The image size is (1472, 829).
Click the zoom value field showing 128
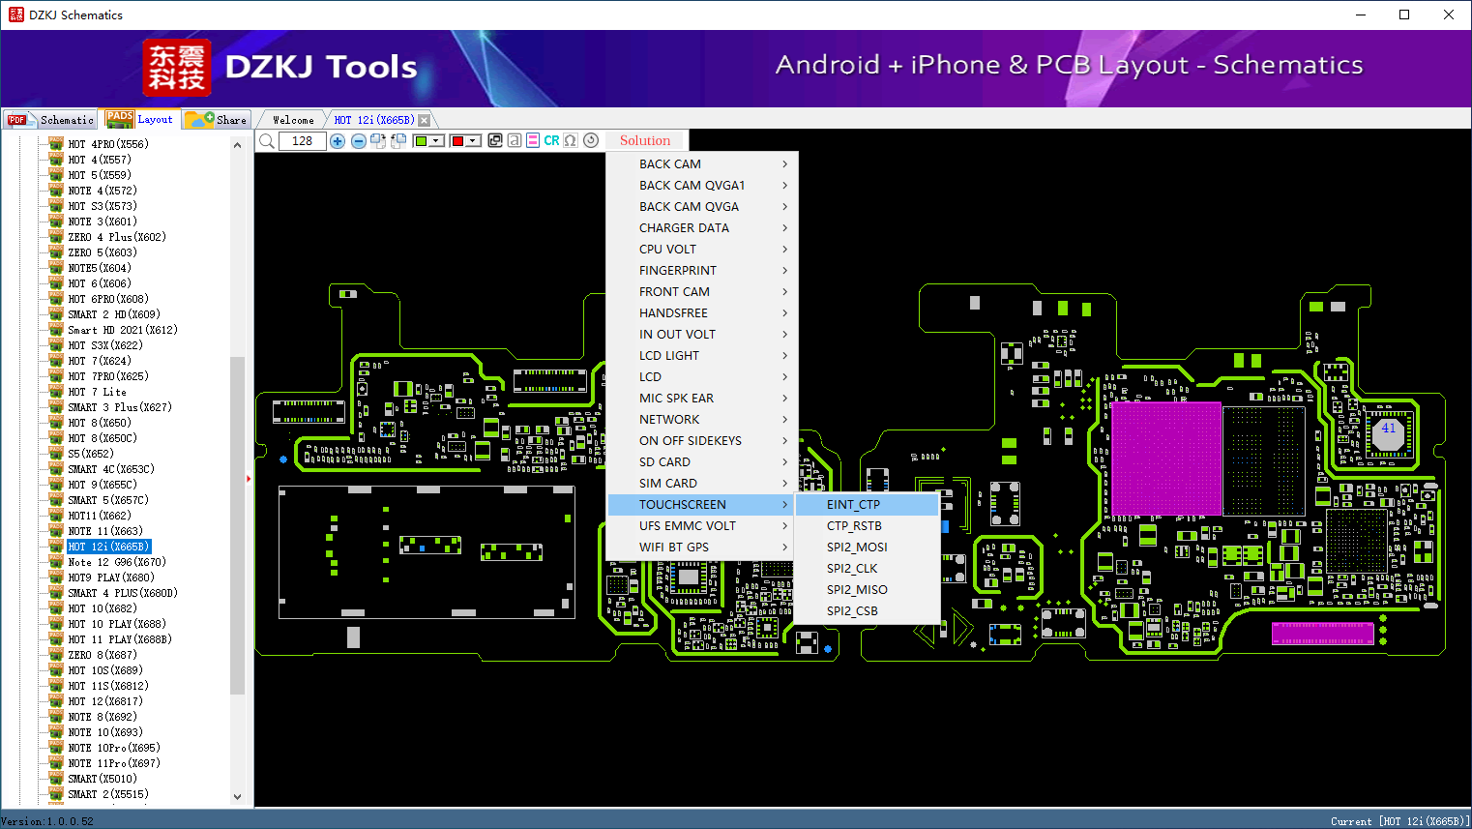tap(303, 141)
